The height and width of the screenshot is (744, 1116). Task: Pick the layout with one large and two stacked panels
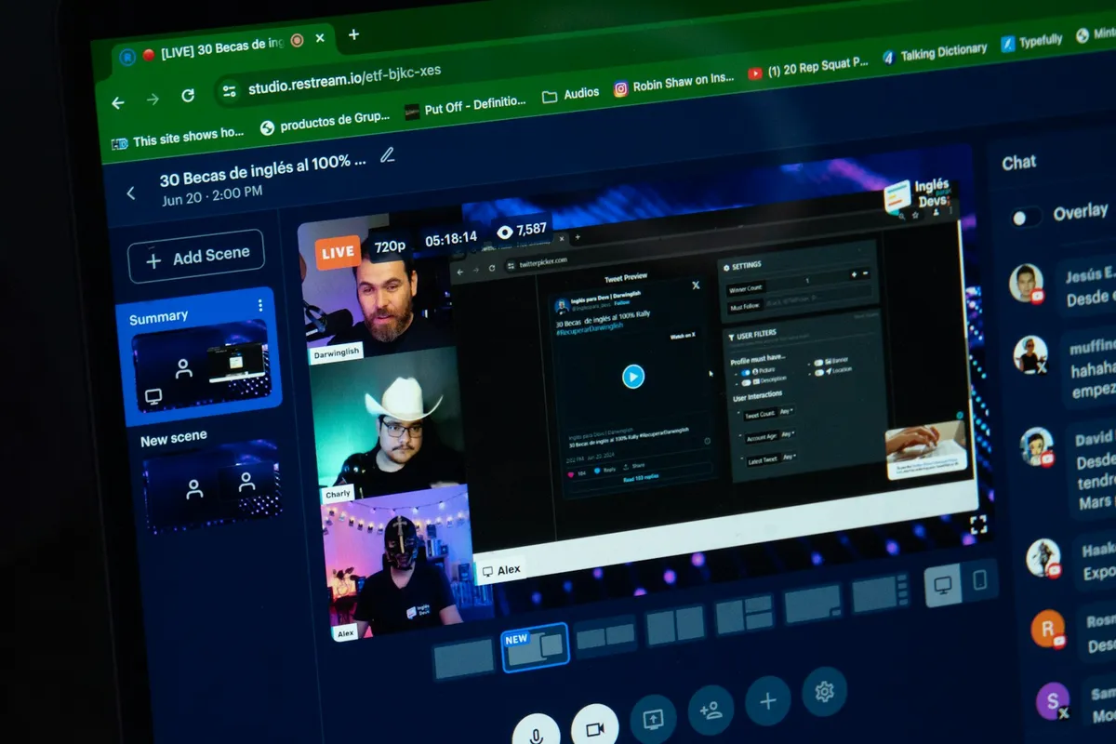745,615
